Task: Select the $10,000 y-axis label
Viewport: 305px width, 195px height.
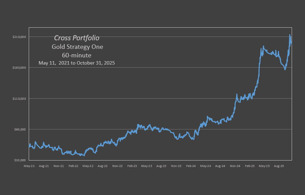Action: [21, 160]
